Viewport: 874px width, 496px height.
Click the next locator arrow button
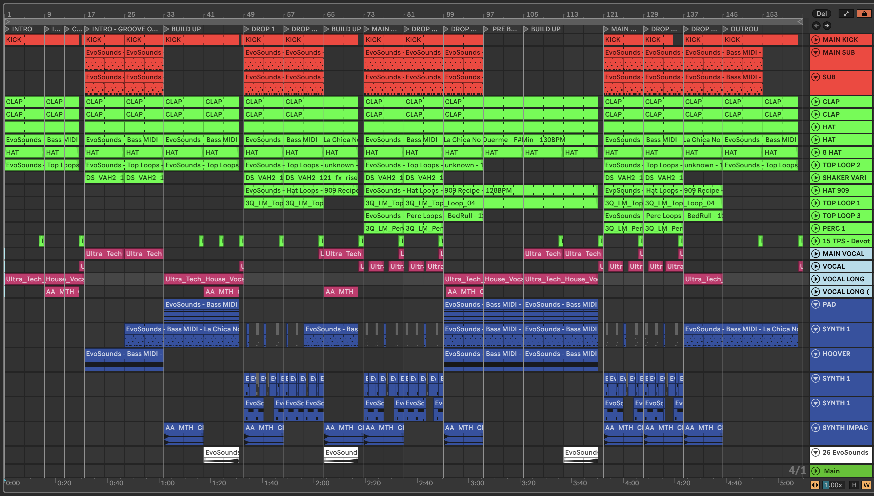click(x=827, y=26)
